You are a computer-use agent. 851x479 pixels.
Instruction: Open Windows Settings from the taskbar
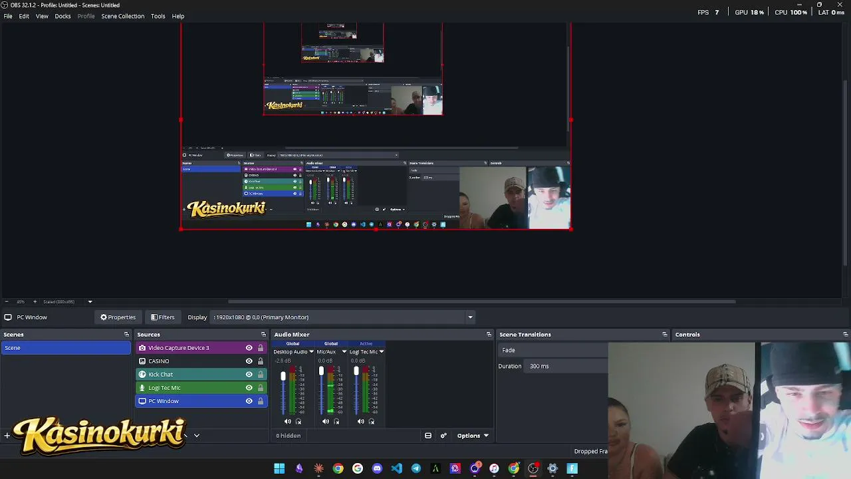pyautogui.click(x=552, y=468)
